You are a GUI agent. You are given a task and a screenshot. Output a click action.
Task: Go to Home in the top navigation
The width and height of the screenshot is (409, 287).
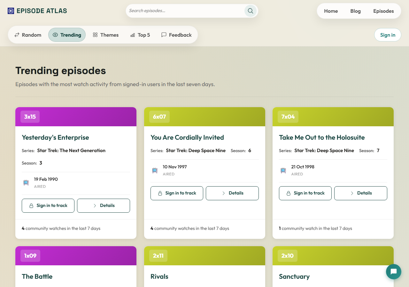331,11
